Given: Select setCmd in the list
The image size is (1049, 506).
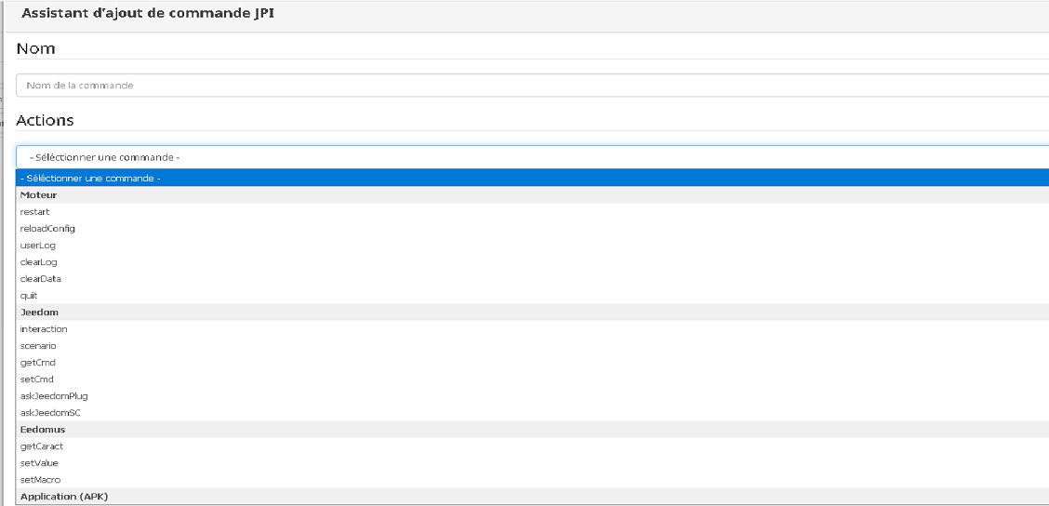Looking at the screenshot, I should pos(37,379).
